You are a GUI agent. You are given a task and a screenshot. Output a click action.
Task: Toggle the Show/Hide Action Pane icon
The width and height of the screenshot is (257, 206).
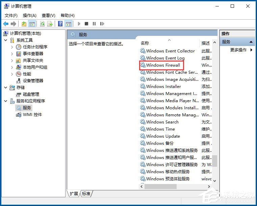[x=69, y=24]
